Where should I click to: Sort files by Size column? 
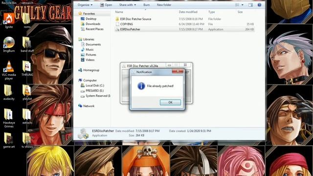click(240, 12)
